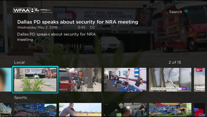Click the video description below the date
Viewport: 207px width, 117px height.
(56, 37)
